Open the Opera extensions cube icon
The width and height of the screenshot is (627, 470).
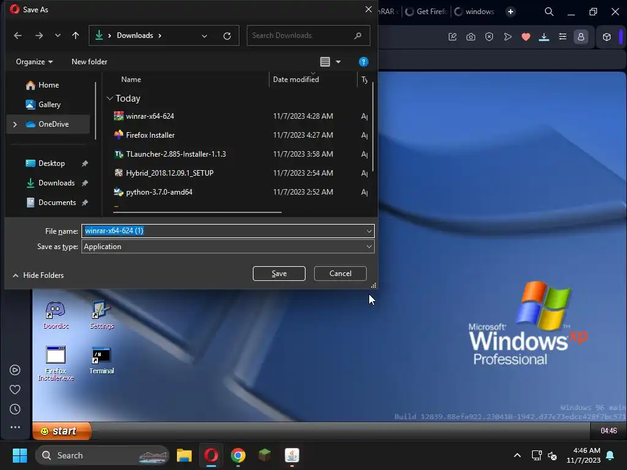(607, 37)
